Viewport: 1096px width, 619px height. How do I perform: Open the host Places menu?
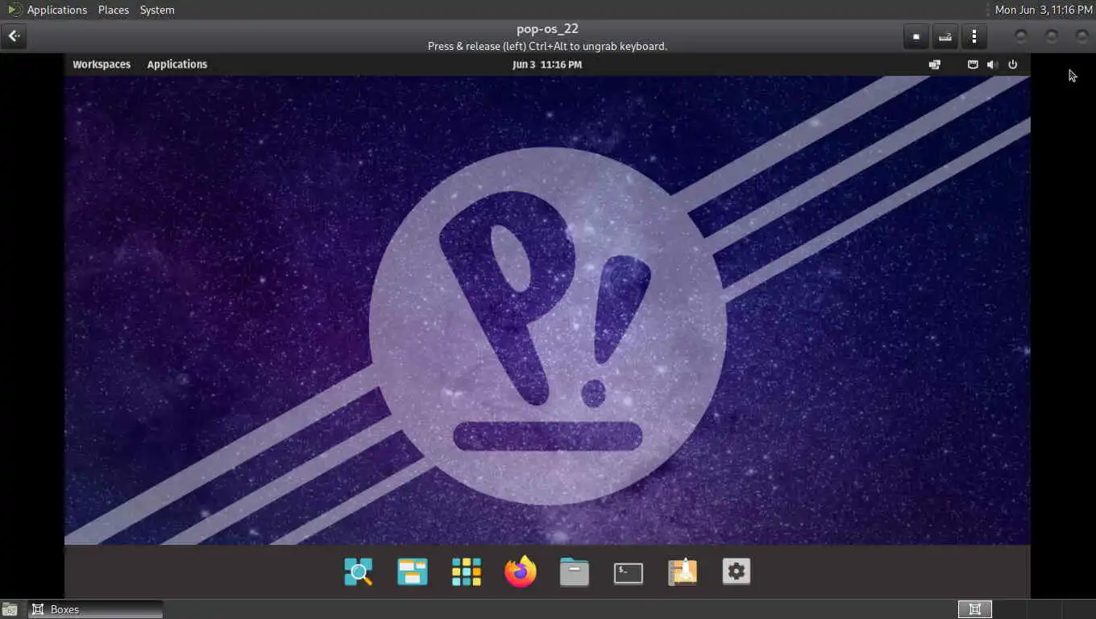click(x=114, y=10)
